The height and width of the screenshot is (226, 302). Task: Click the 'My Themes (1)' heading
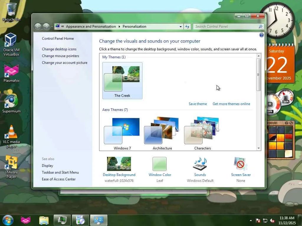[114, 57]
